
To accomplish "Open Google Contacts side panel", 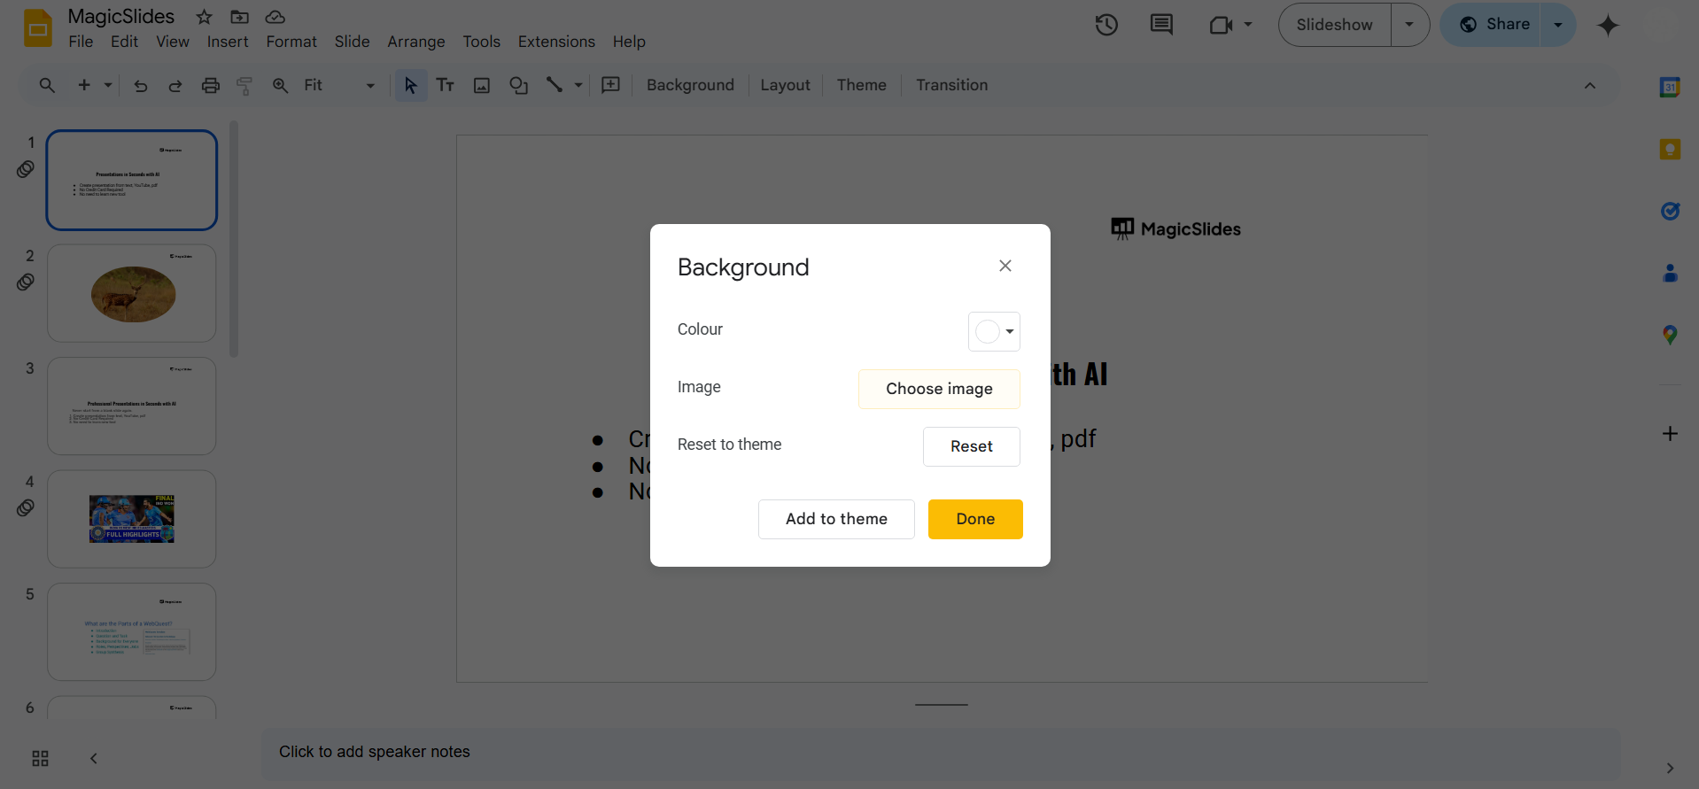I will coord(1670,273).
